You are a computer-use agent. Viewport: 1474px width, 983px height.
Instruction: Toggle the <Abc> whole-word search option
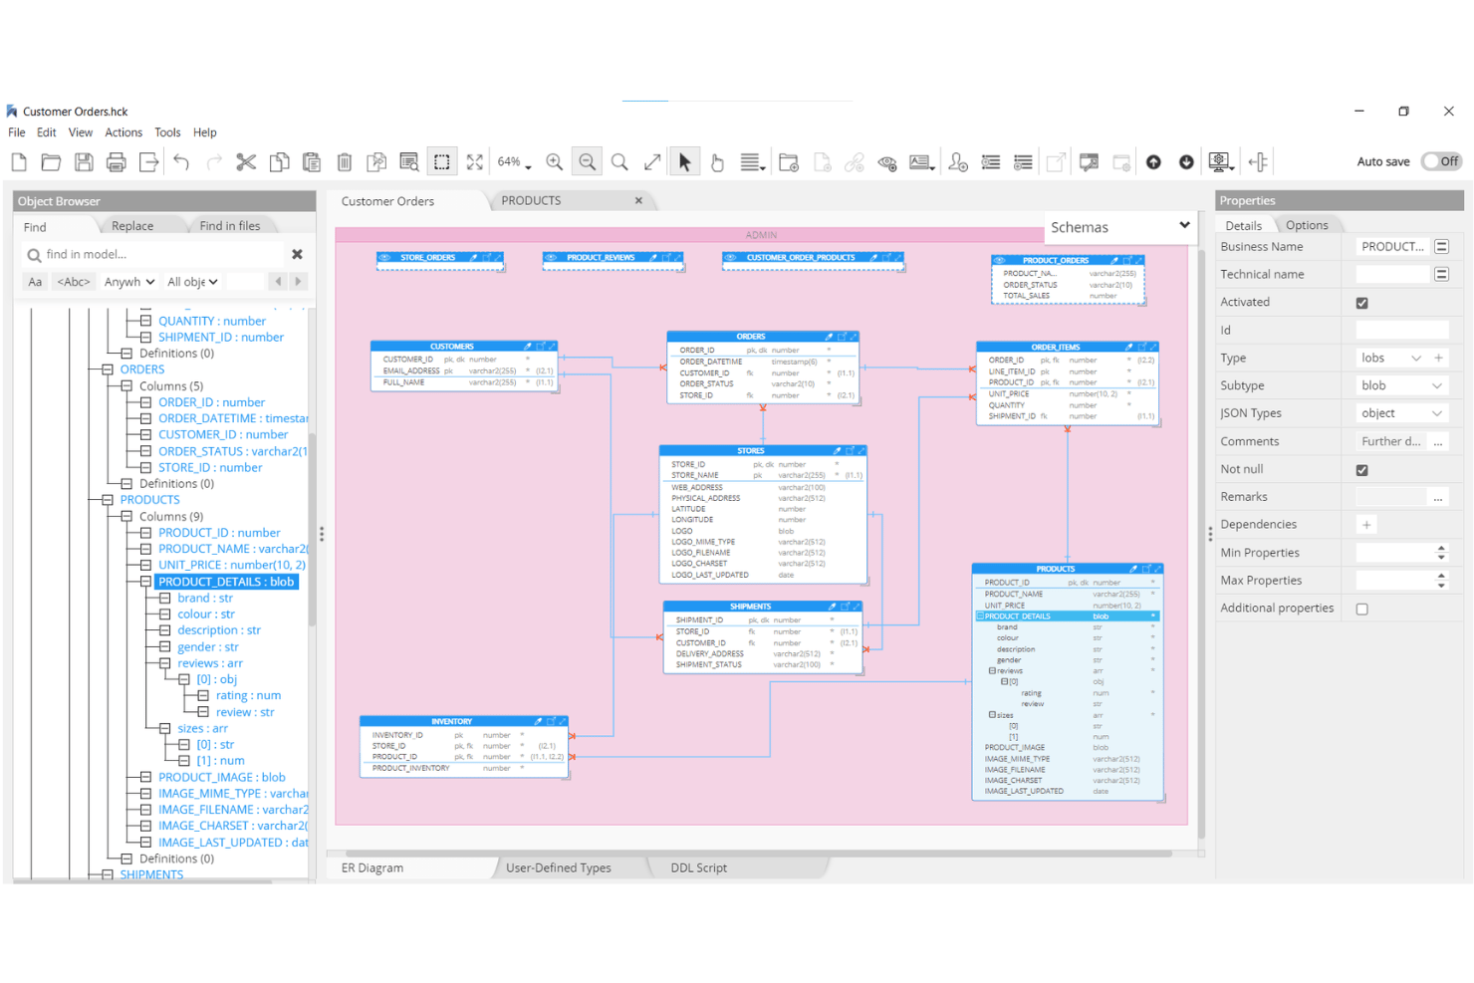tap(74, 282)
